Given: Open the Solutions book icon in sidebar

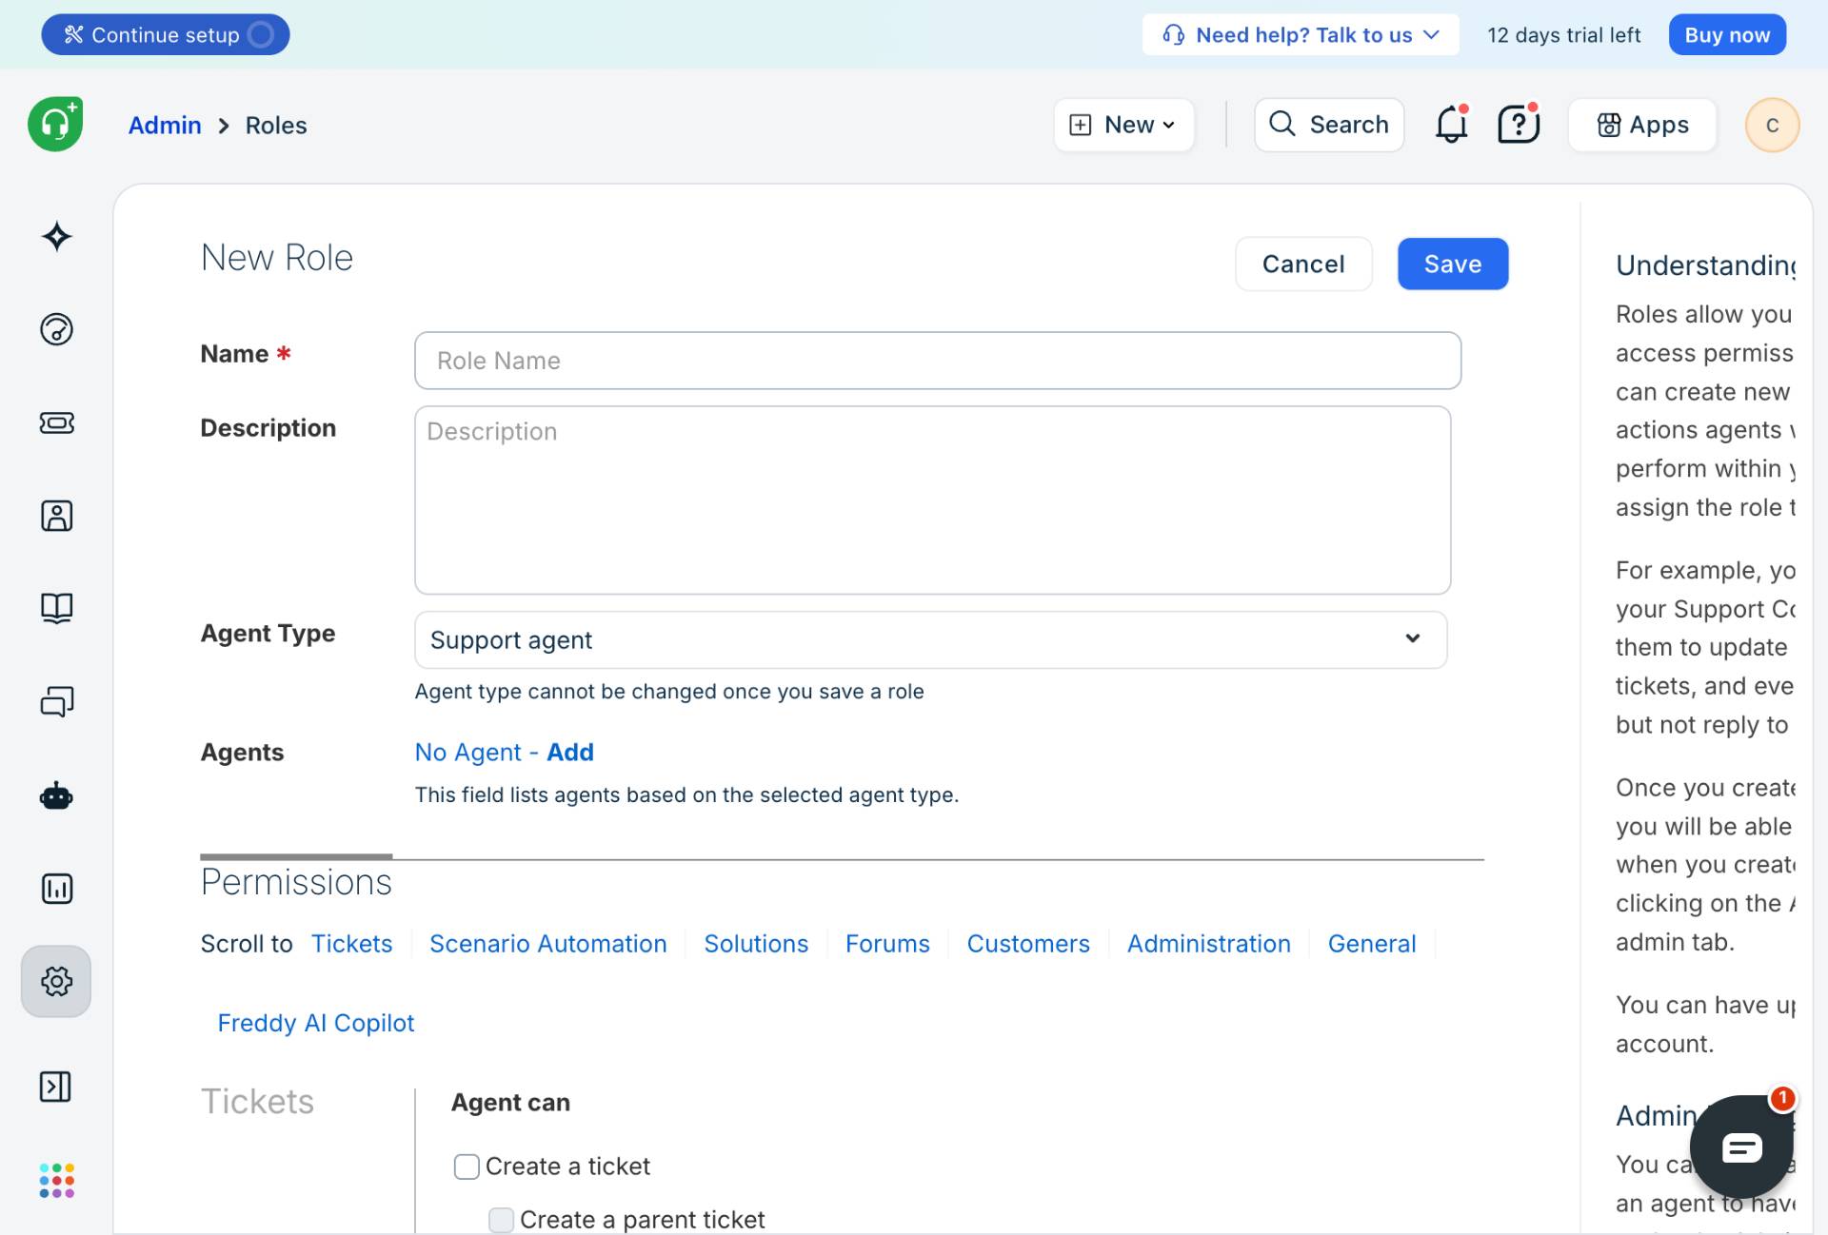Looking at the screenshot, I should [57, 608].
